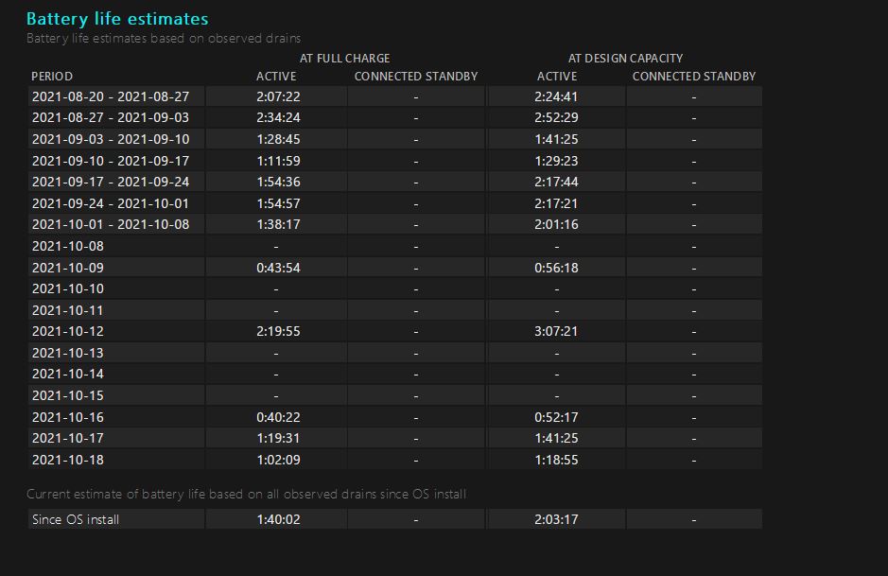888x576 pixels.
Task: Select the date row 2021-10-14
Action: pos(68,374)
